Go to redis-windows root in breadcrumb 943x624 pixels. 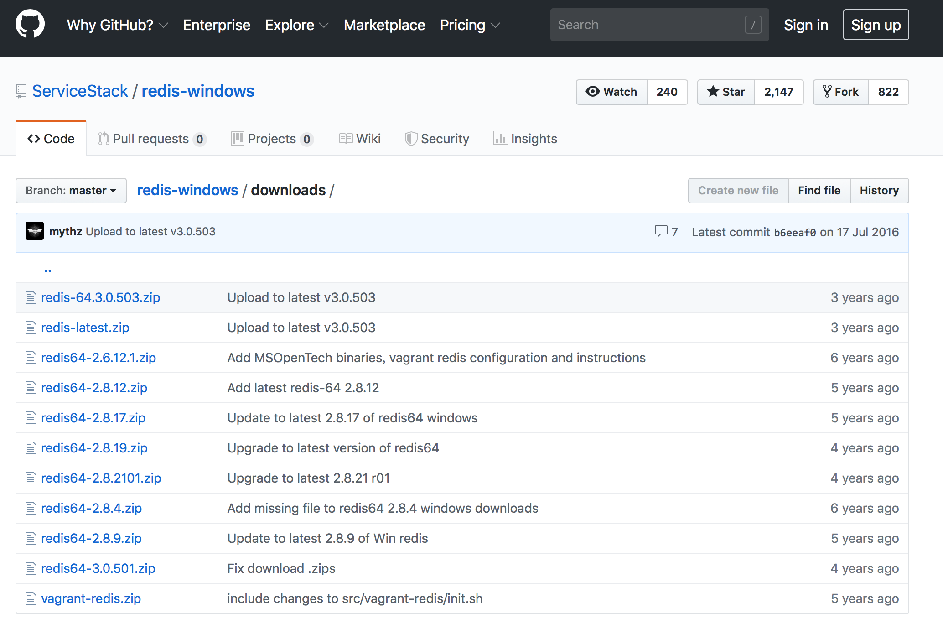(x=187, y=190)
